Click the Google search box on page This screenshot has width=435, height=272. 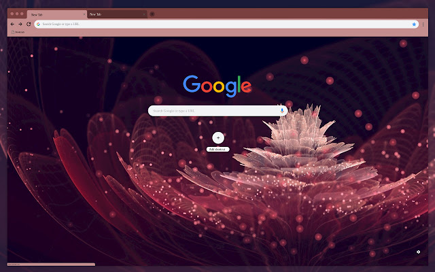coord(217,111)
